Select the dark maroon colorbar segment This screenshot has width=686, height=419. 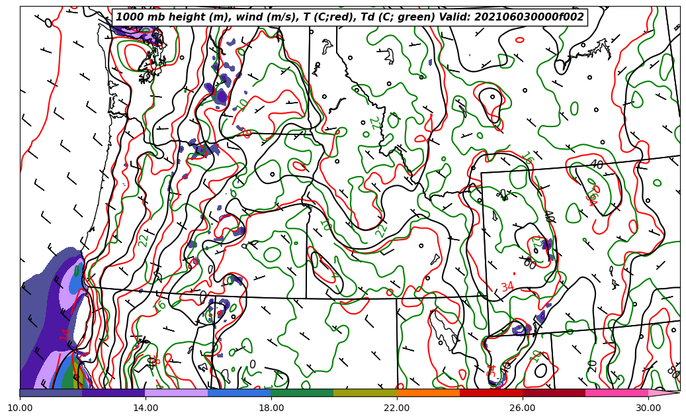coord(554,393)
